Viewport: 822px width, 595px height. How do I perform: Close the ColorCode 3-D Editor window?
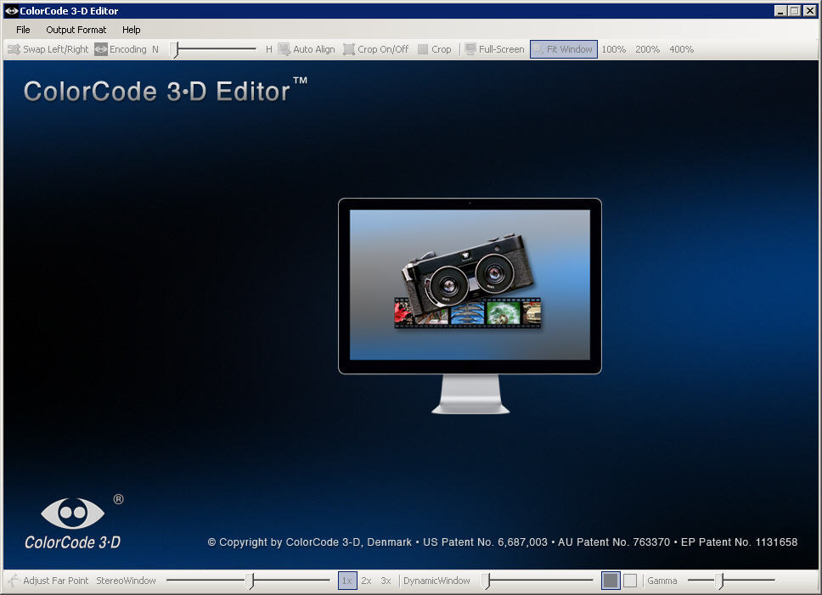(810, 10)
